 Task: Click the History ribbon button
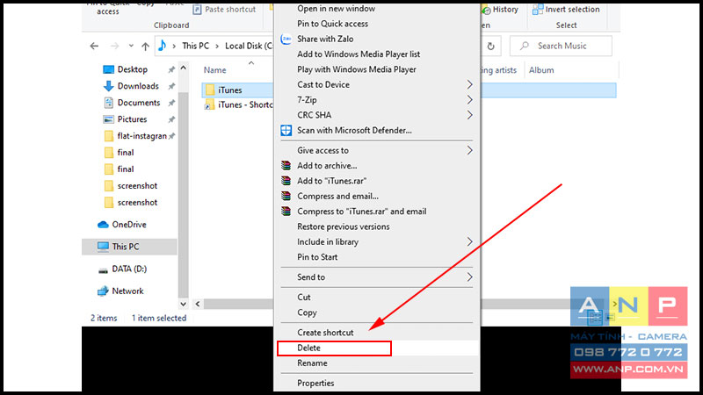click(499, 10)
